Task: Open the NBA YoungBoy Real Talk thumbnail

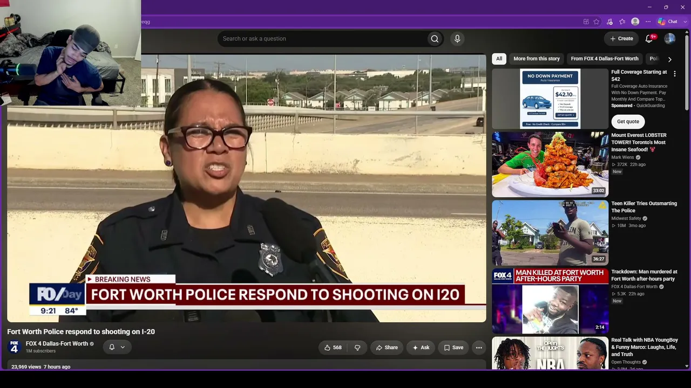Action: (550, 353)
